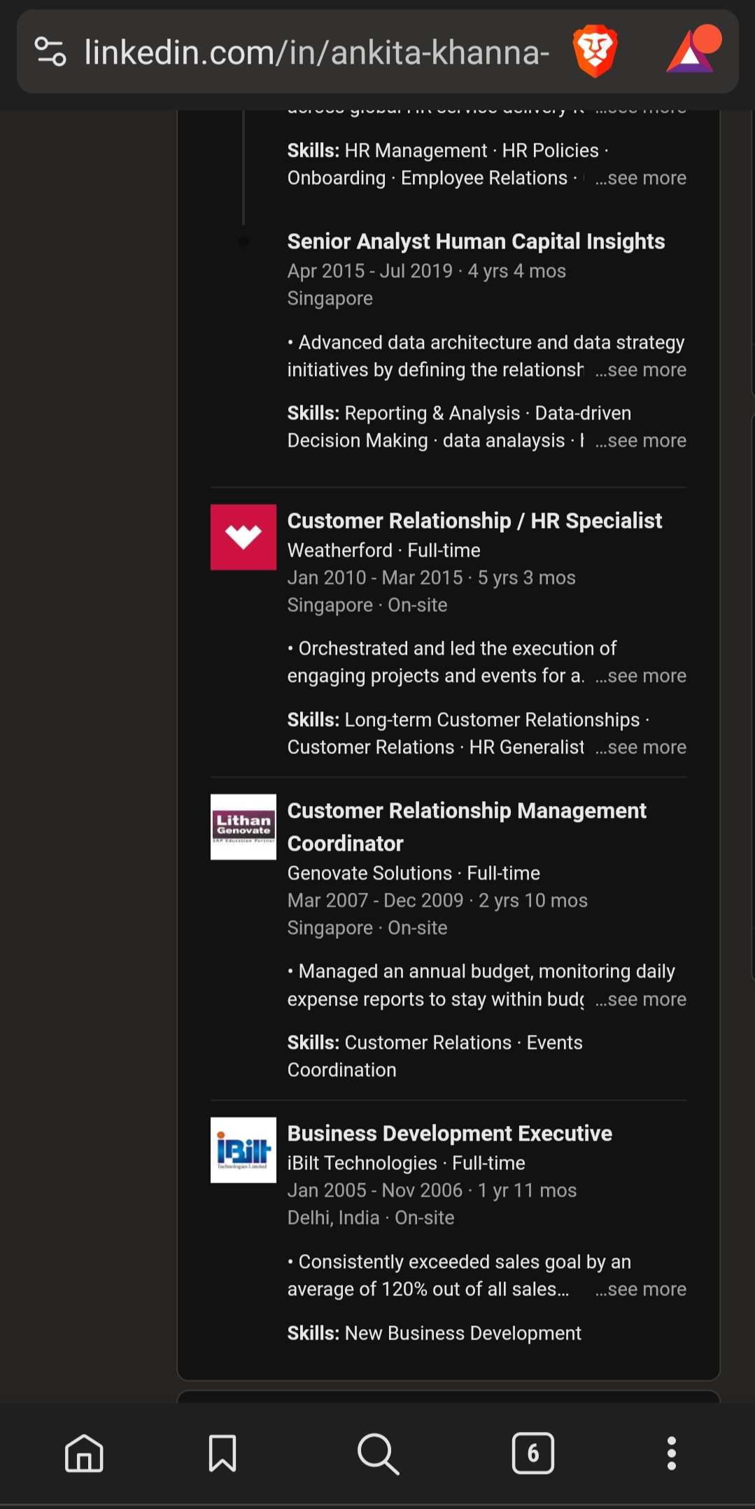Open Weatherford company logo
The width and height of the screenshot is (755, 1509).
point(244,537)
